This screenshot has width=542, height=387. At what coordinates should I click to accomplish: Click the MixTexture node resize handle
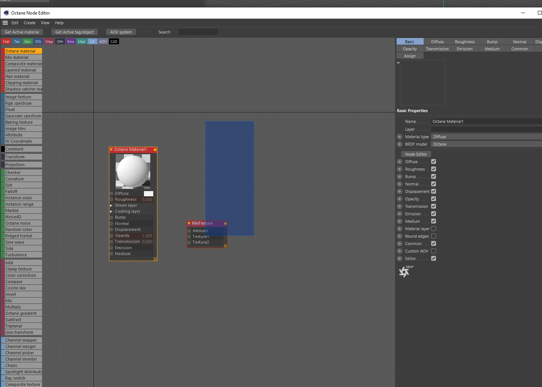[x=225, y=246]
